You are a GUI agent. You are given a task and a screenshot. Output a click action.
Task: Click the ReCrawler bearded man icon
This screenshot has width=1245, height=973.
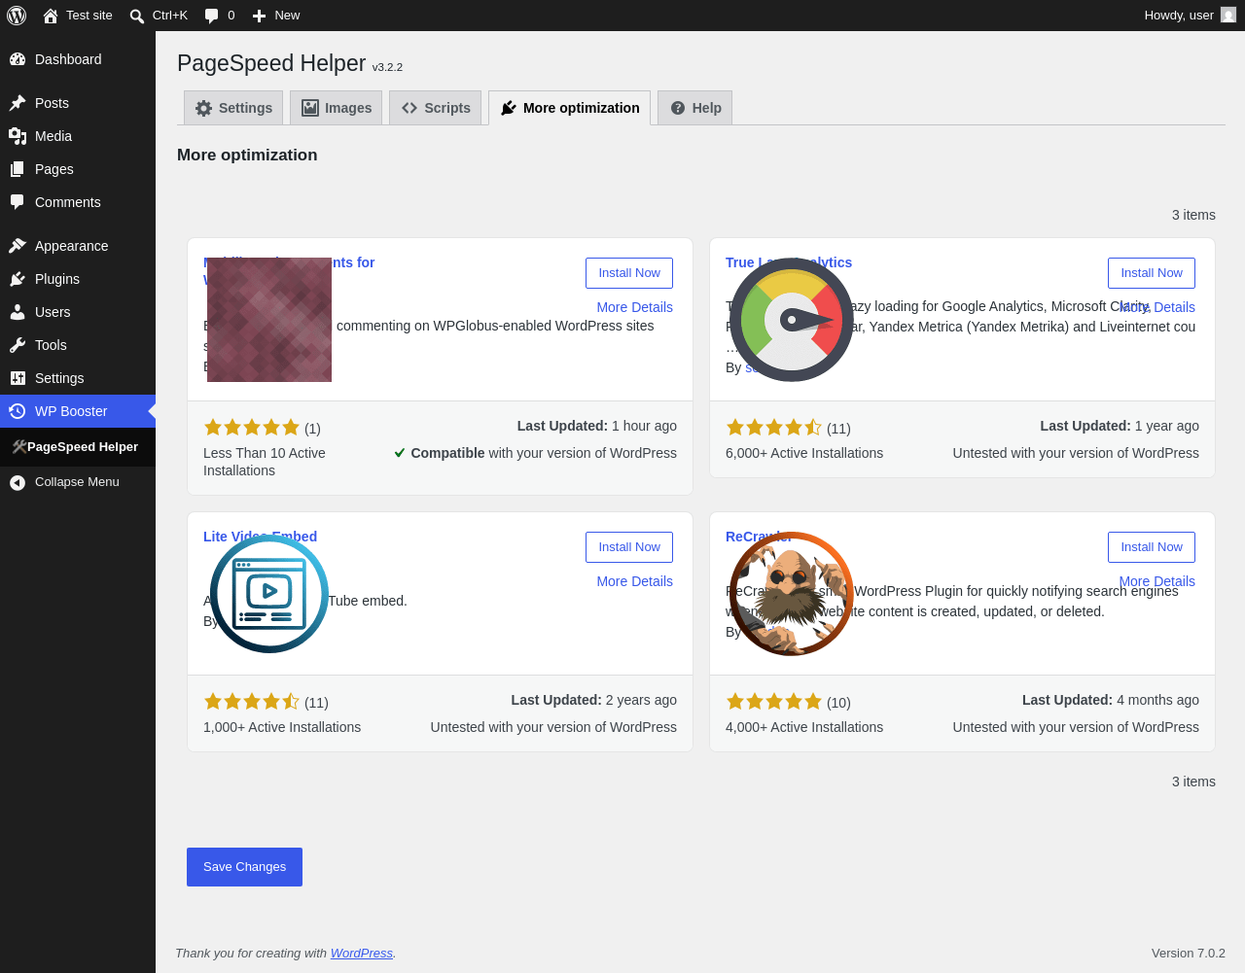(x=792, y=594)
